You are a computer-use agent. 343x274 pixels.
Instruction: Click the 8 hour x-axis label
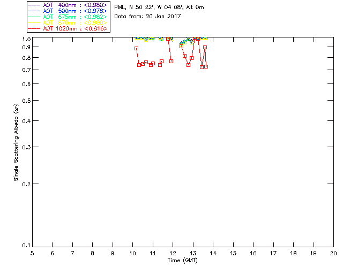tap(93, 253)
